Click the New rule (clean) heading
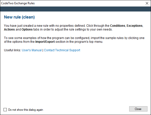This screenshot has height=115, width=151. tap(19, 17)
